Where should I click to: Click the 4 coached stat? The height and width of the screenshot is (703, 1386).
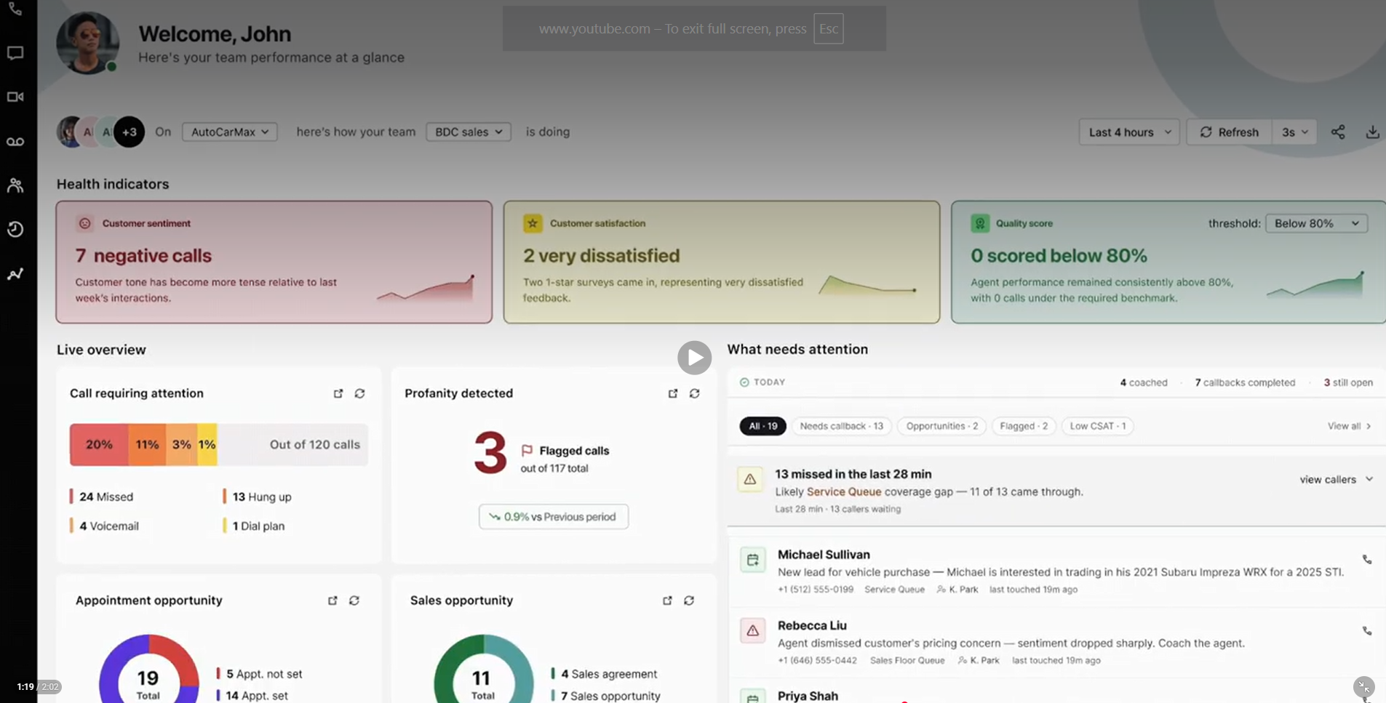tap(1144, 382)
